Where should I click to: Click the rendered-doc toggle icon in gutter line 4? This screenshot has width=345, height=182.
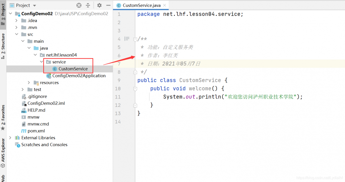[127, 39]
